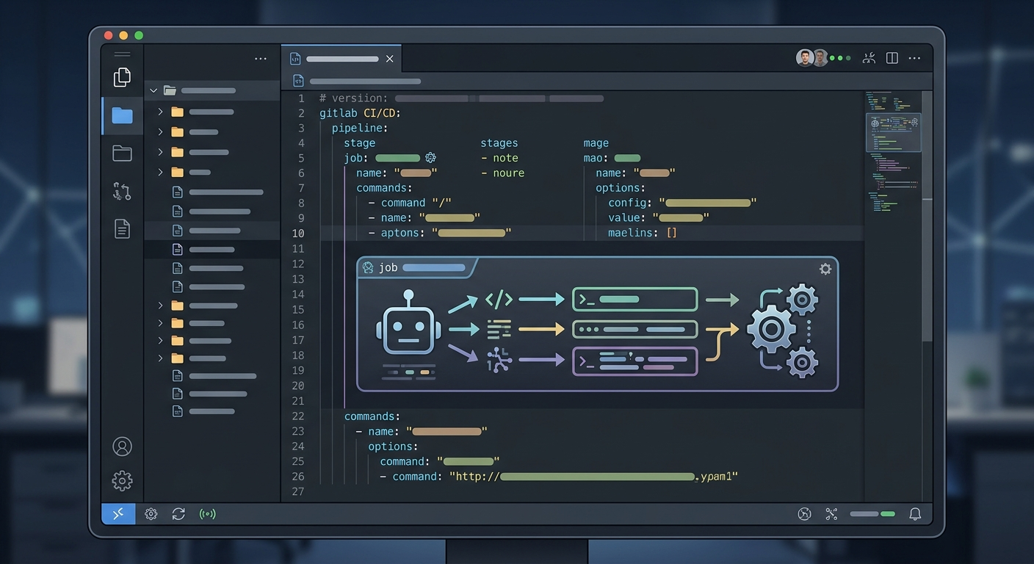The height and width of the screenshot is (564, 1034).
Task: Open the outlined folder icon in activity bar
Action: click(122, 153)
